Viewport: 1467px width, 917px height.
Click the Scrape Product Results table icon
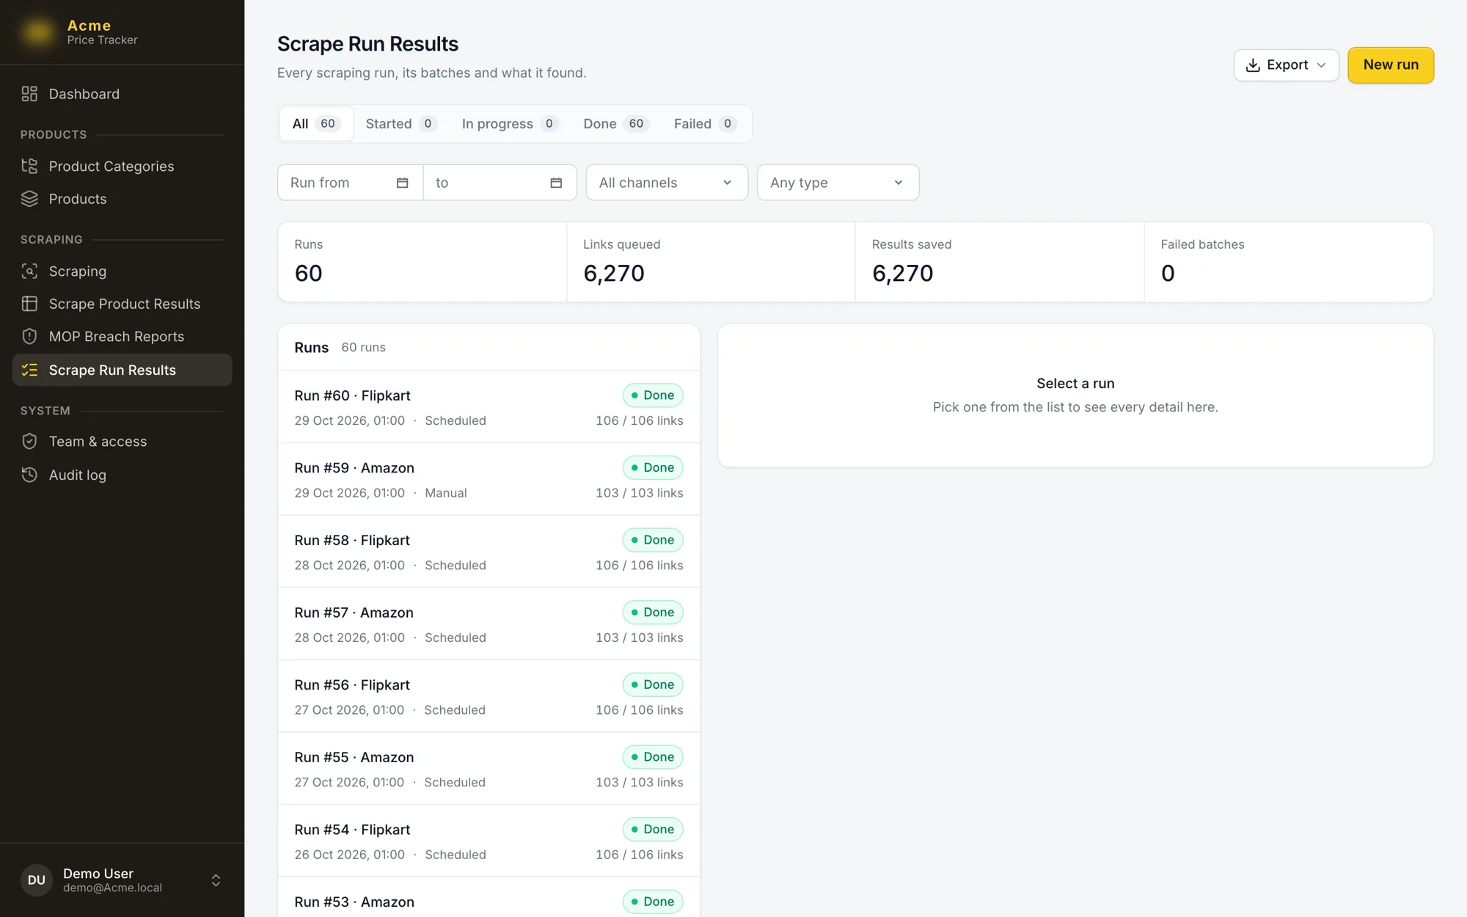(x=29, y=304)
